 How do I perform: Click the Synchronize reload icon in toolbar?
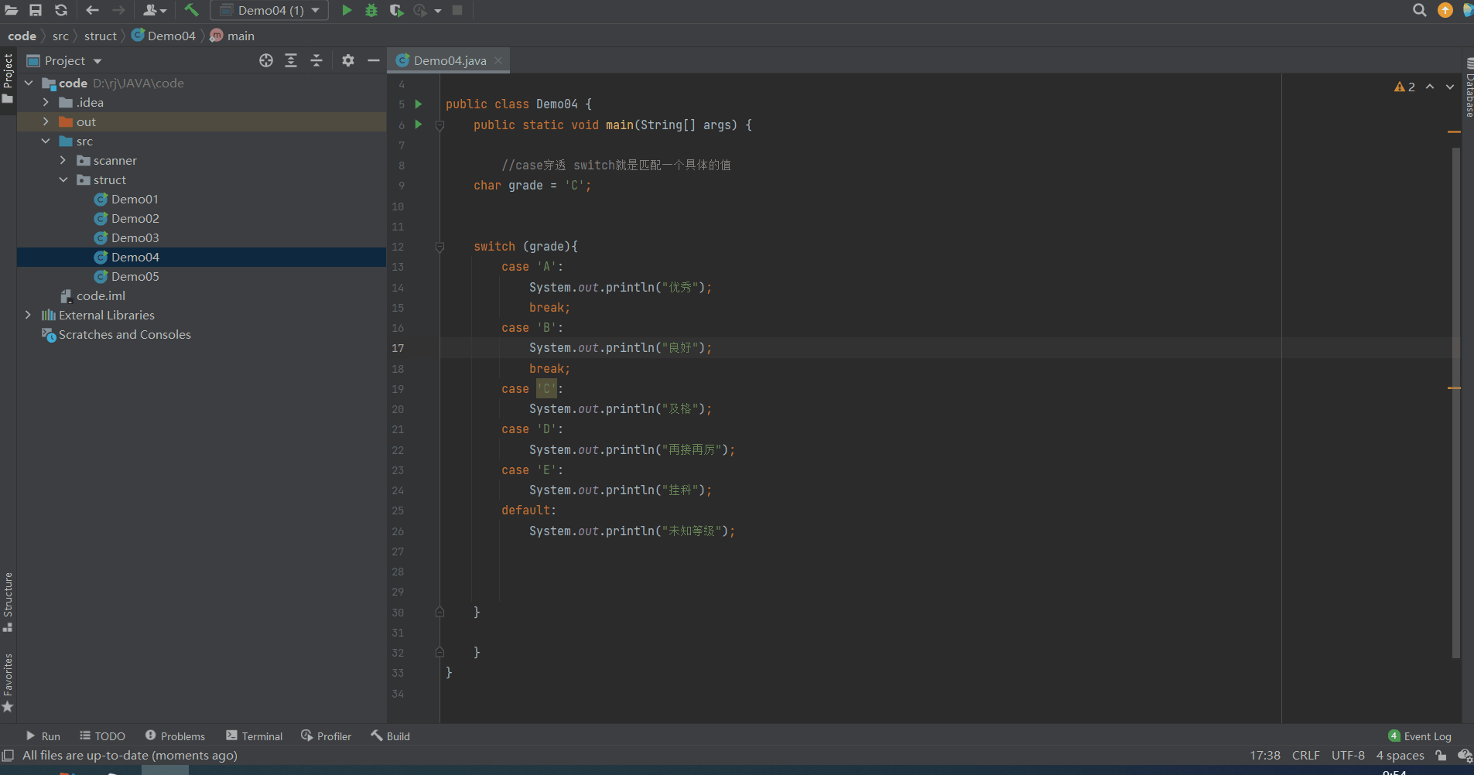[61, 10]
